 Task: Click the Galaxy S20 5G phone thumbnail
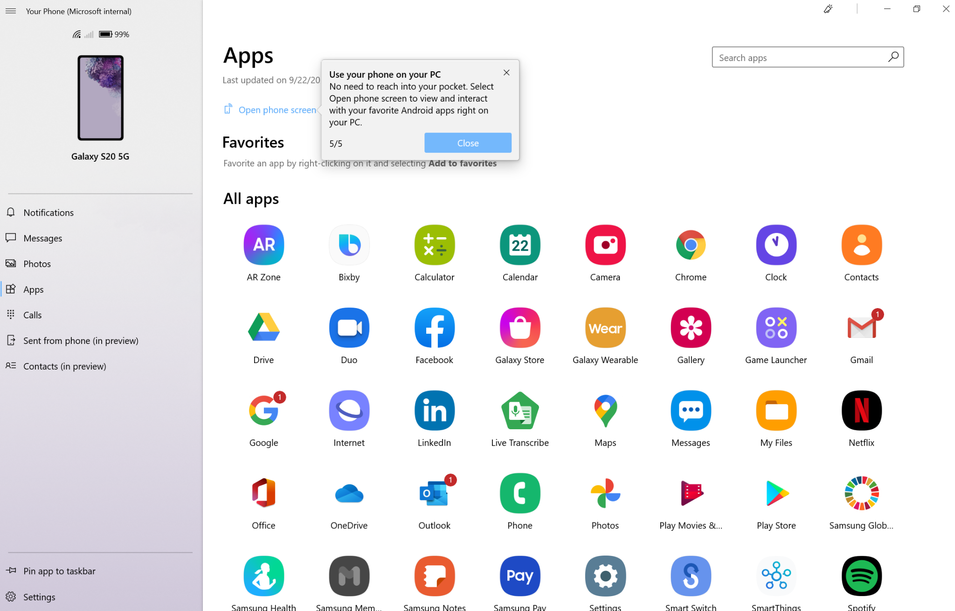click(100, 98)
